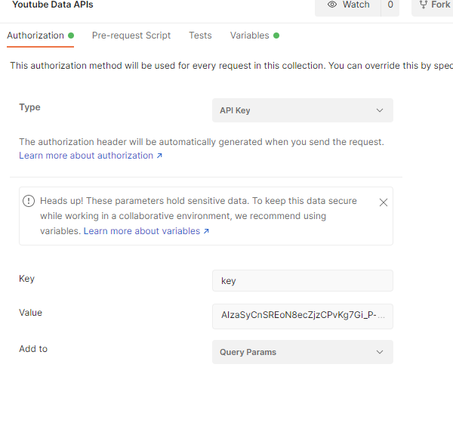
Task: Switch to the Tests tab
Action: (200, 35)
